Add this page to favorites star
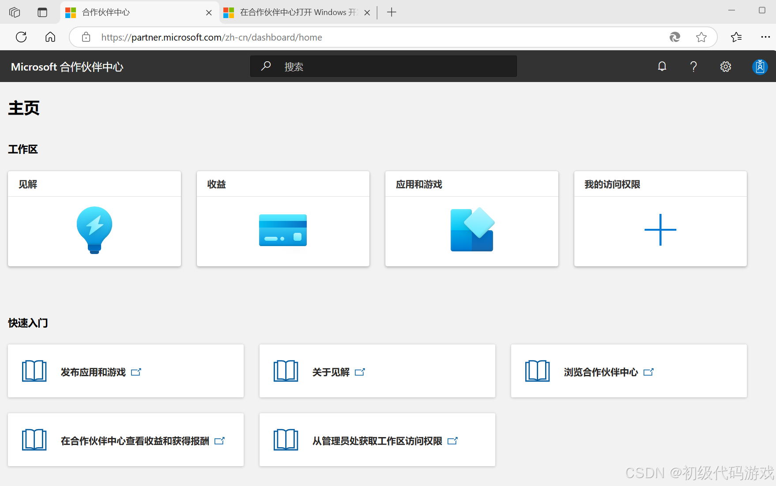This screenshot has height=486, width=776. [x=701, y=37]
